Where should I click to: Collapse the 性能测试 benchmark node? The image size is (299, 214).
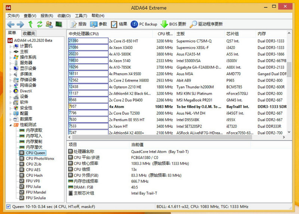[11, 125]
